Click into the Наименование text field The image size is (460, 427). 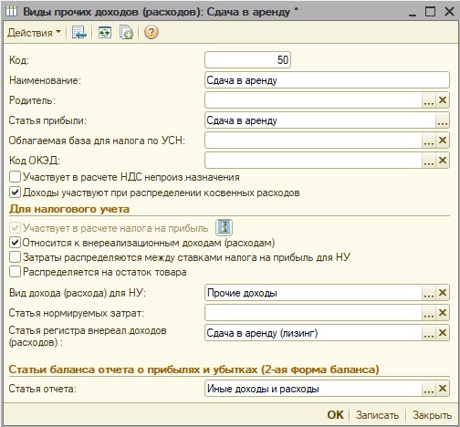coord(327,80)
